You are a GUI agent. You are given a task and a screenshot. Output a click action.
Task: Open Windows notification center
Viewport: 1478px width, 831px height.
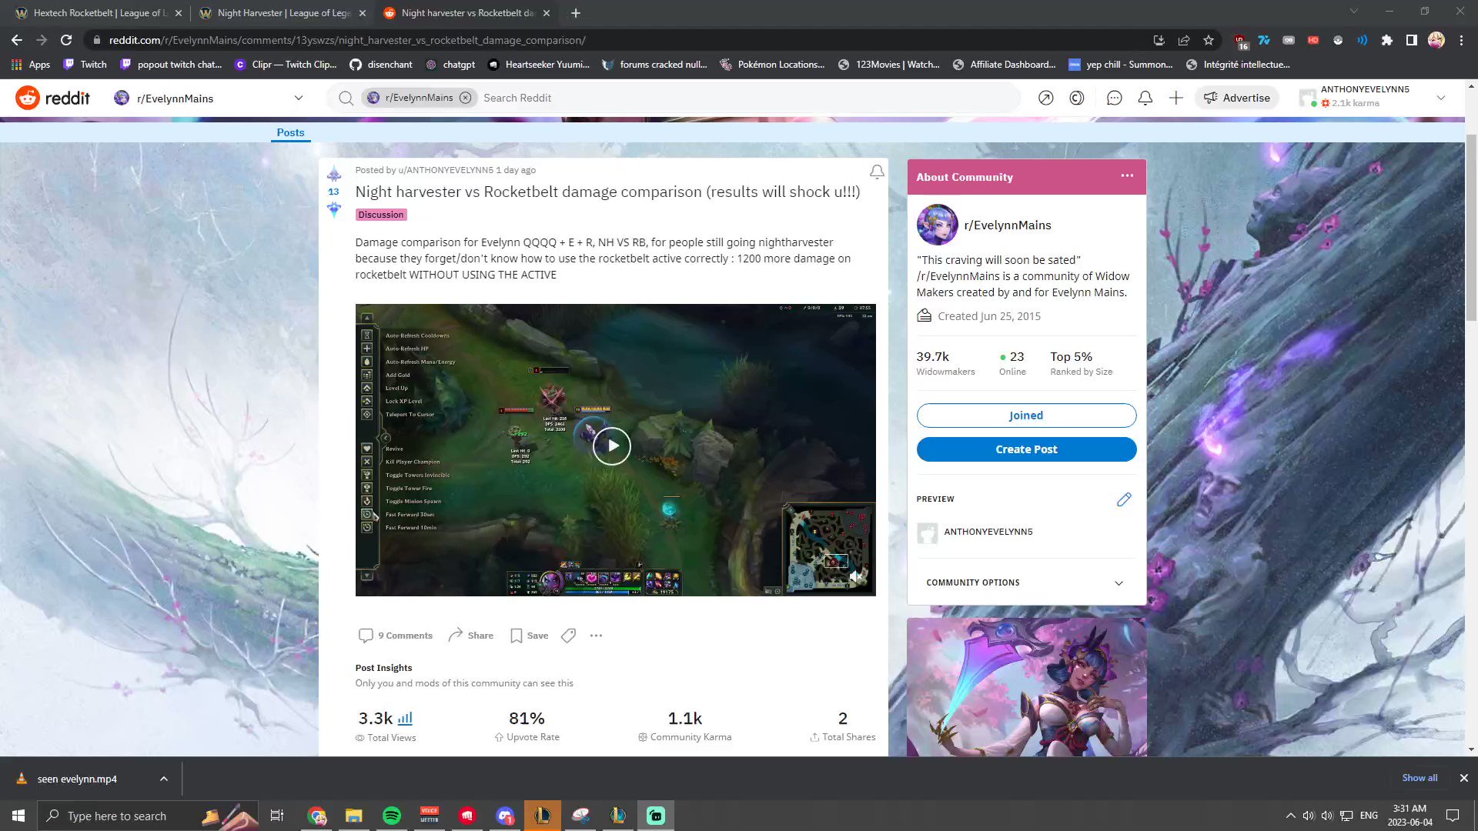pyautogui.click(x=1453, y=816)
